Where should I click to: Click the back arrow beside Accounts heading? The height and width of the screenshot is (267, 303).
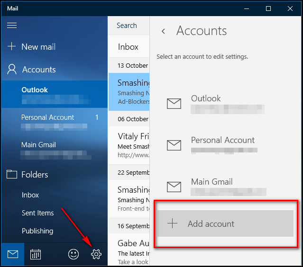tap(164, 31)
